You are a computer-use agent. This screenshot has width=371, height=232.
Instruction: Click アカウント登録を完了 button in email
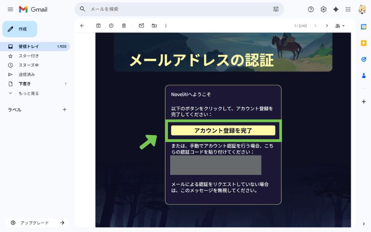coord(223,130)
